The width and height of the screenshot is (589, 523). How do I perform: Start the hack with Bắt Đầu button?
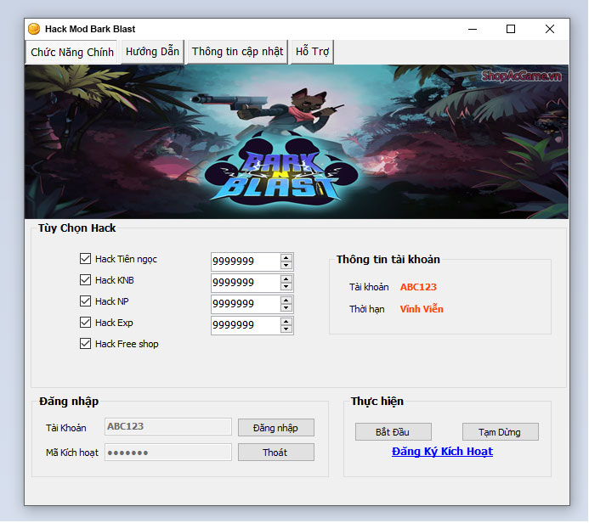[x=394, y=432]
